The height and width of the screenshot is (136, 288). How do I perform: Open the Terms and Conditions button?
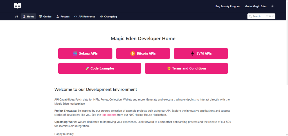click(186, 68)
